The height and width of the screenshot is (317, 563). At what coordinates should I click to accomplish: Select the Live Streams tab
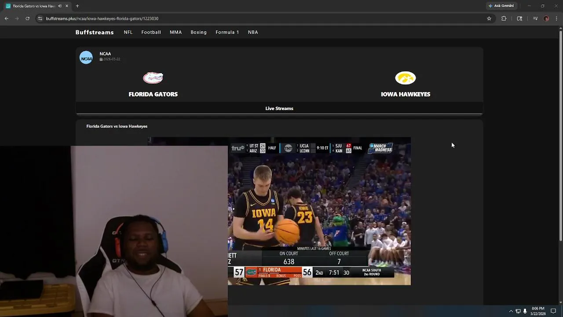[279, 108]
